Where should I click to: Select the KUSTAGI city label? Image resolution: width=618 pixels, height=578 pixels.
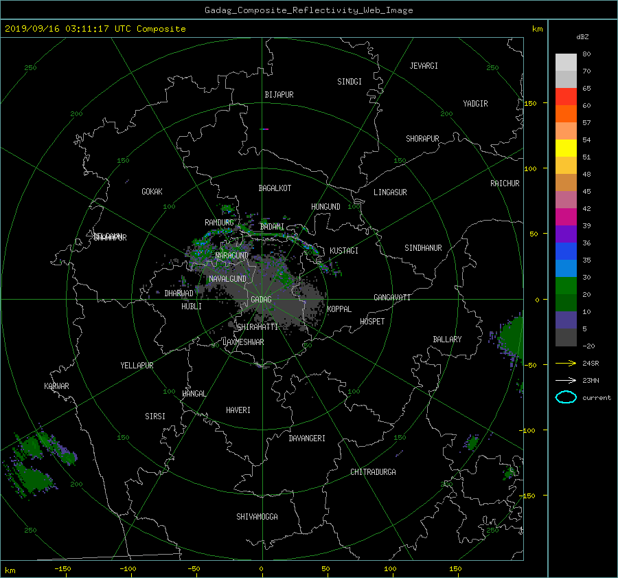(344, 251)
